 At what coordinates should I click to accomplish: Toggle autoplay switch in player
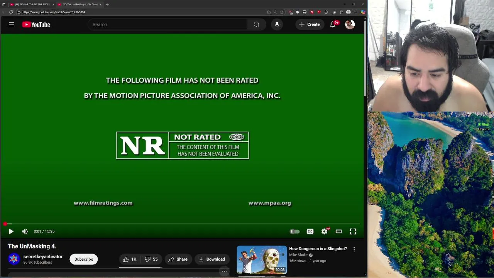[x=294, y=231]
